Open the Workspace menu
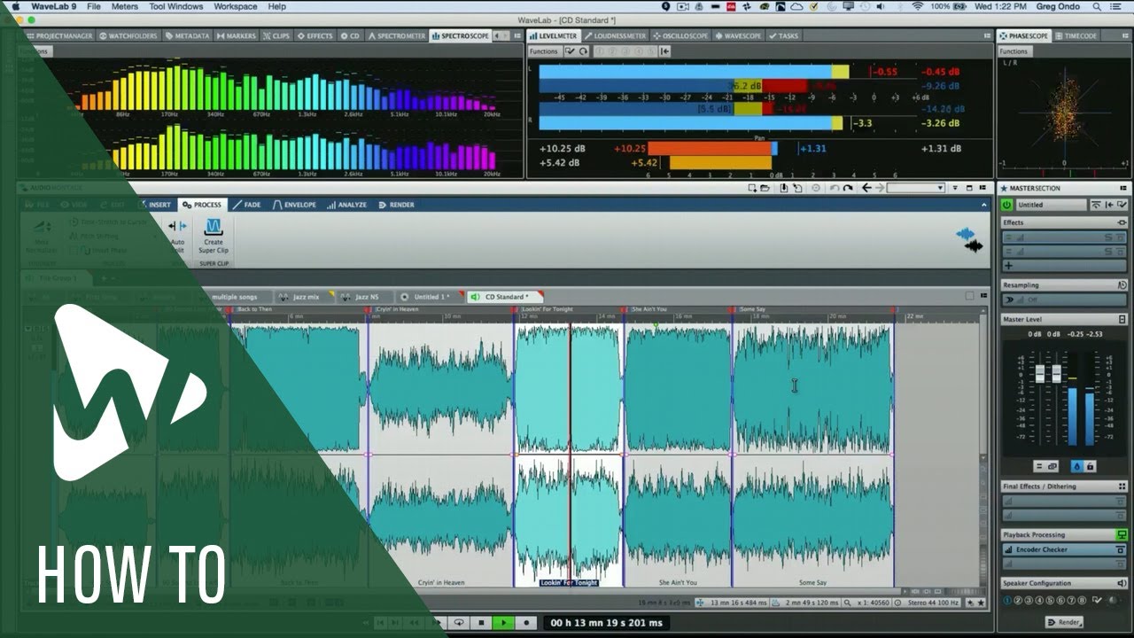The height and width of the screenshot is (638, 1134). pos(236,6)
